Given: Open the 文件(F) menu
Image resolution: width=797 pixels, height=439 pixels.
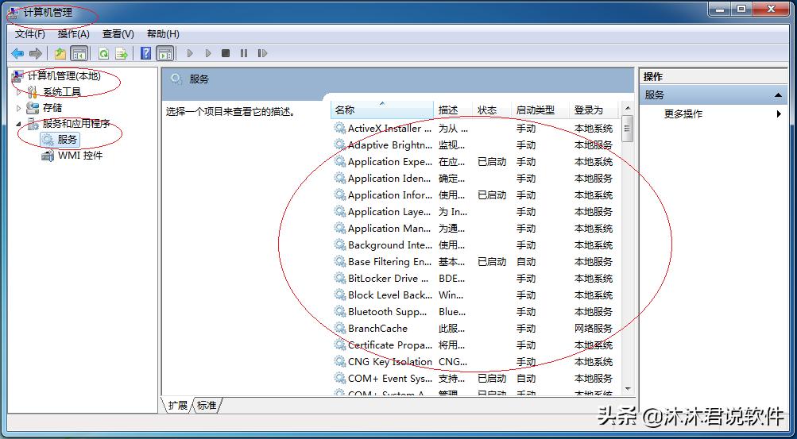Looking at the screenshot, I should [30, 34].
